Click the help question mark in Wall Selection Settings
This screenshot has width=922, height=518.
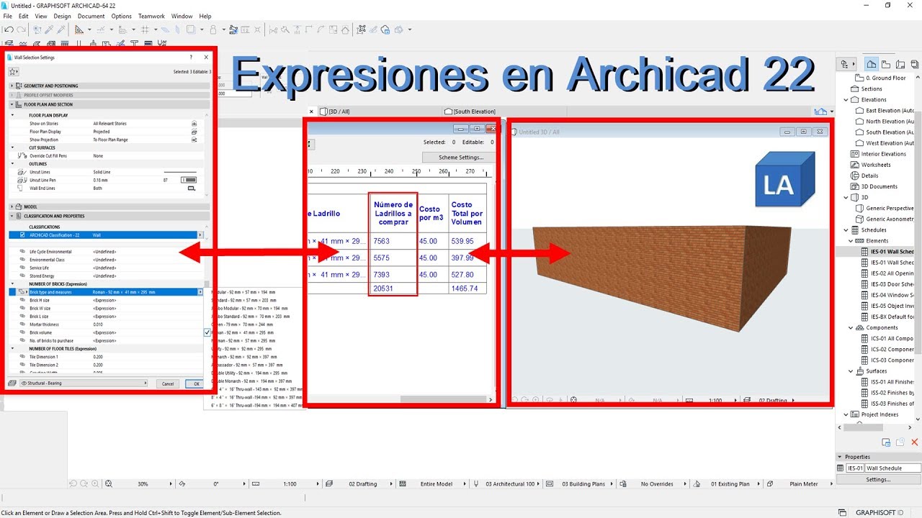(x=191, y=58)
